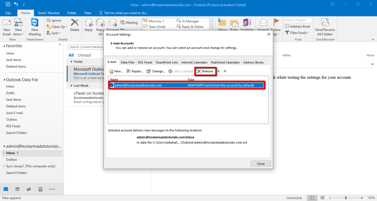Show Unread messages filter
The height and width of the screenshot is (201, 377).
point(84,55)
